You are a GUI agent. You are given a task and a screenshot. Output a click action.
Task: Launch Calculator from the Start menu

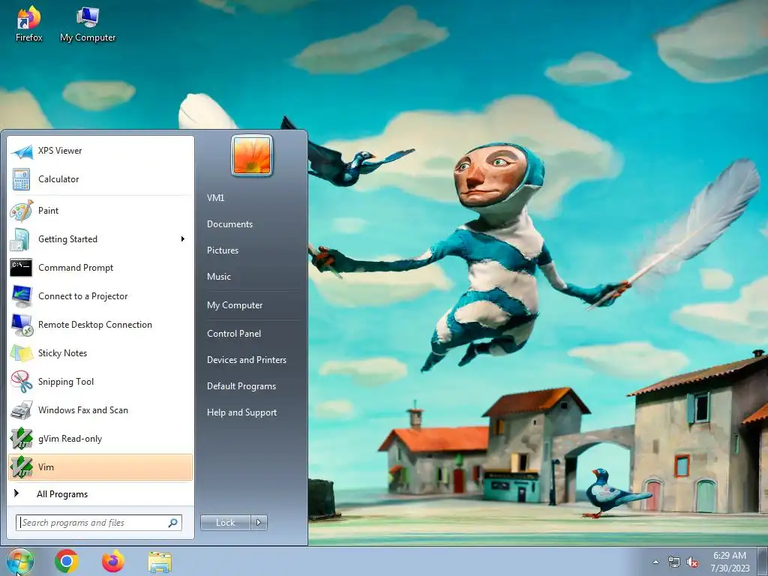(100, 179)
